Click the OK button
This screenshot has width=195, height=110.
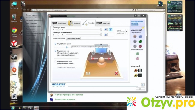(x=140, y=89)
